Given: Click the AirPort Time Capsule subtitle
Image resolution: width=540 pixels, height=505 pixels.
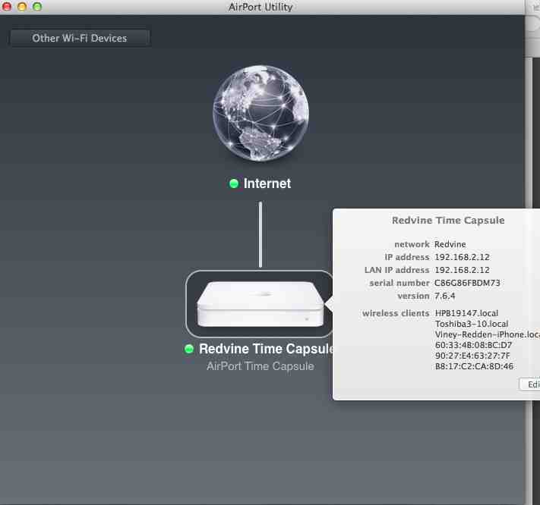Looking at the screenshot, I should coord(261,366).
